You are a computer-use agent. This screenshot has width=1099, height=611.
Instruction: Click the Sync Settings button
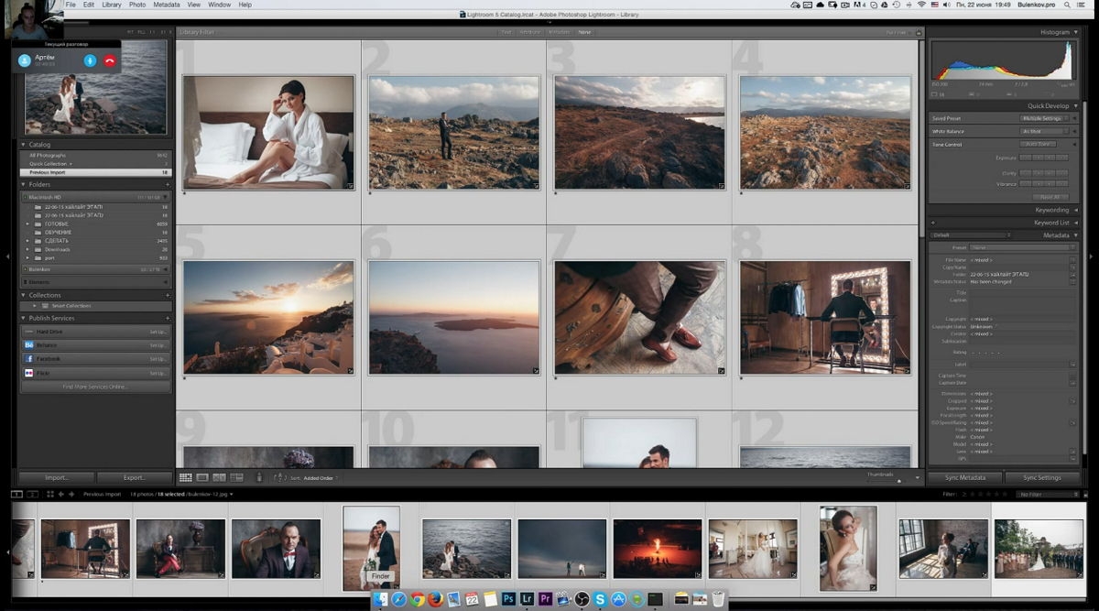1042,478
